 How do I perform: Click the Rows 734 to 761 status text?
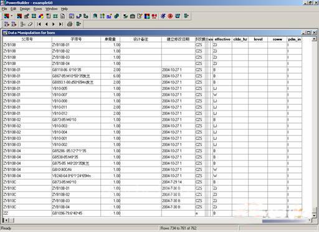[x=178, y=228]
